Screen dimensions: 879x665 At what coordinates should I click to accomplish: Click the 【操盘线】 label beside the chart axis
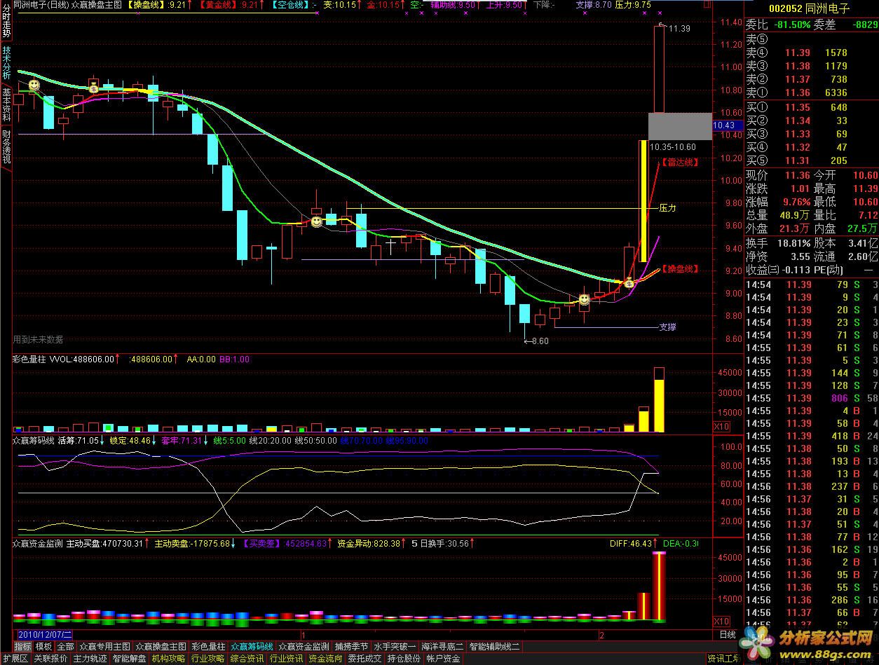(x=679, y=268)
